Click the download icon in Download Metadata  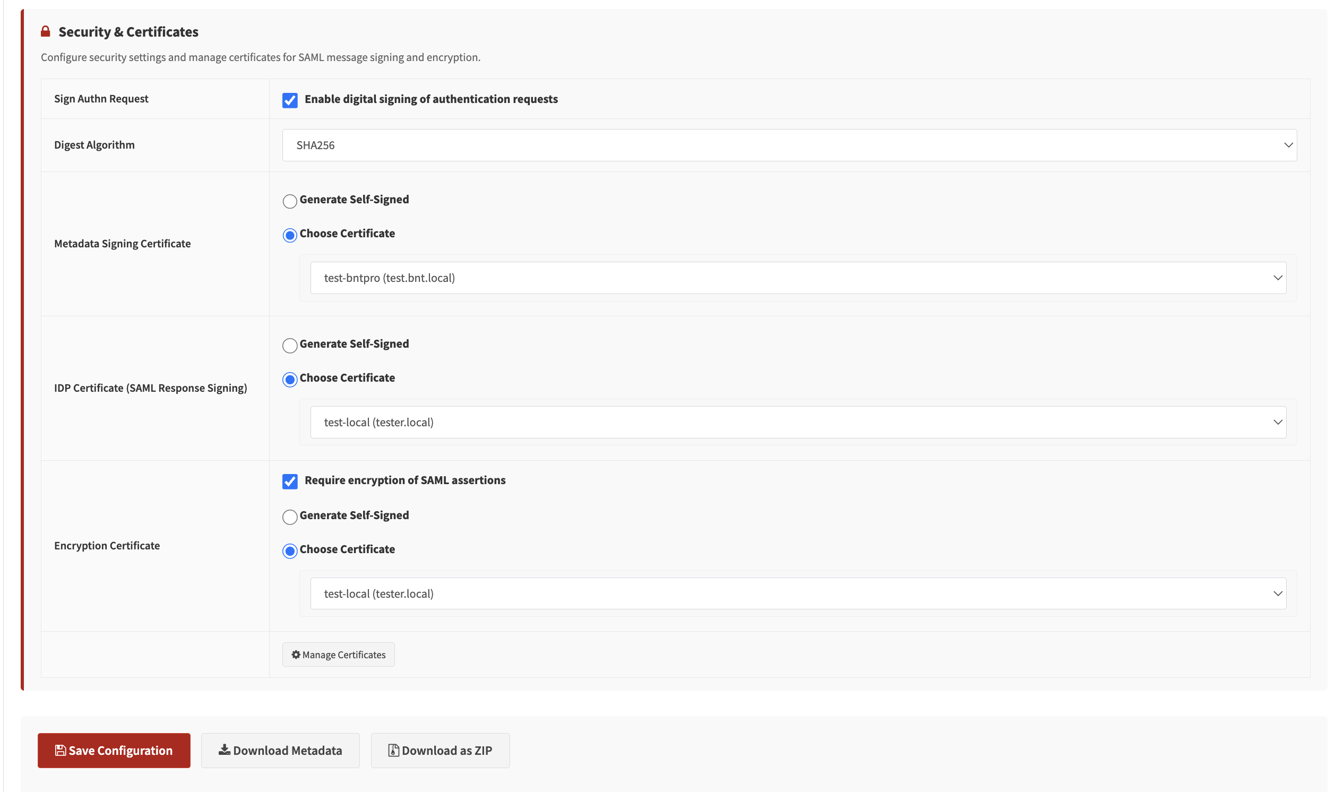[225, 751]
